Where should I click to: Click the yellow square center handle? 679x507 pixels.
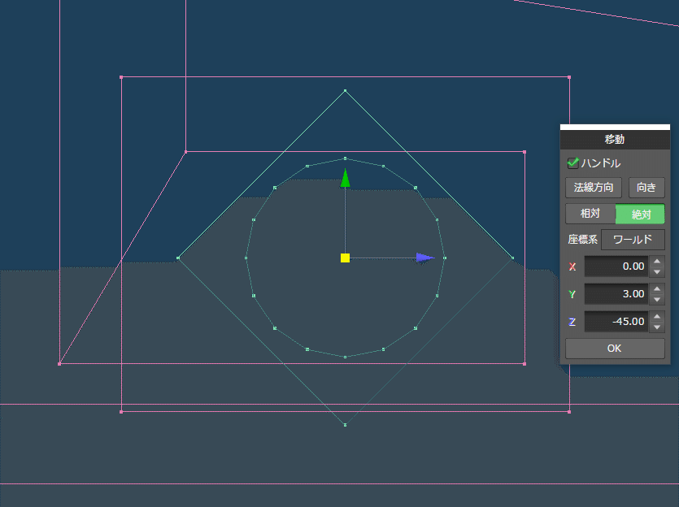(345, 258)
